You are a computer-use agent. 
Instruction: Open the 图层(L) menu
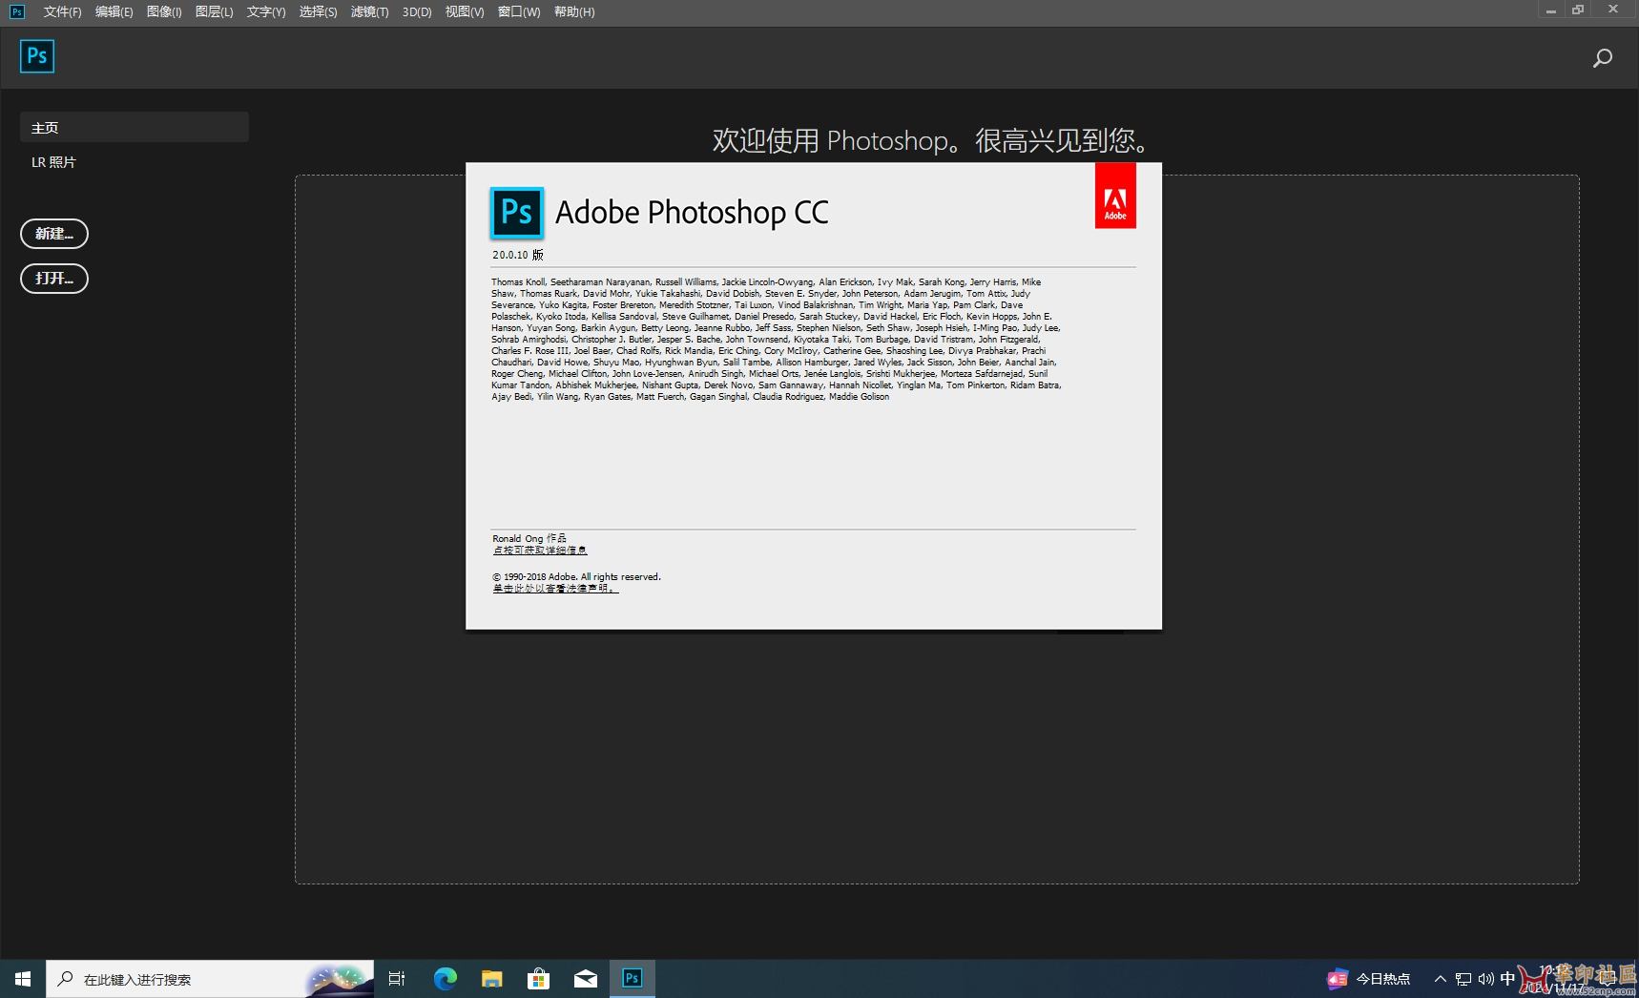pos(214,11)
